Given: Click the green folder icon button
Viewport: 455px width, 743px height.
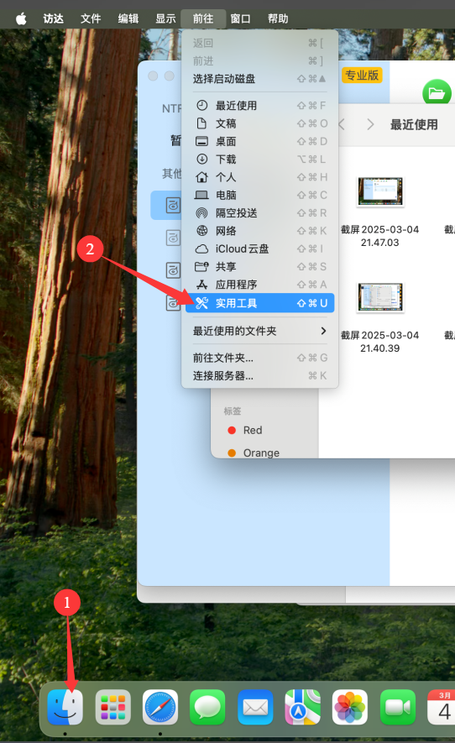Looking at the screenshot, I should point(437,92).
